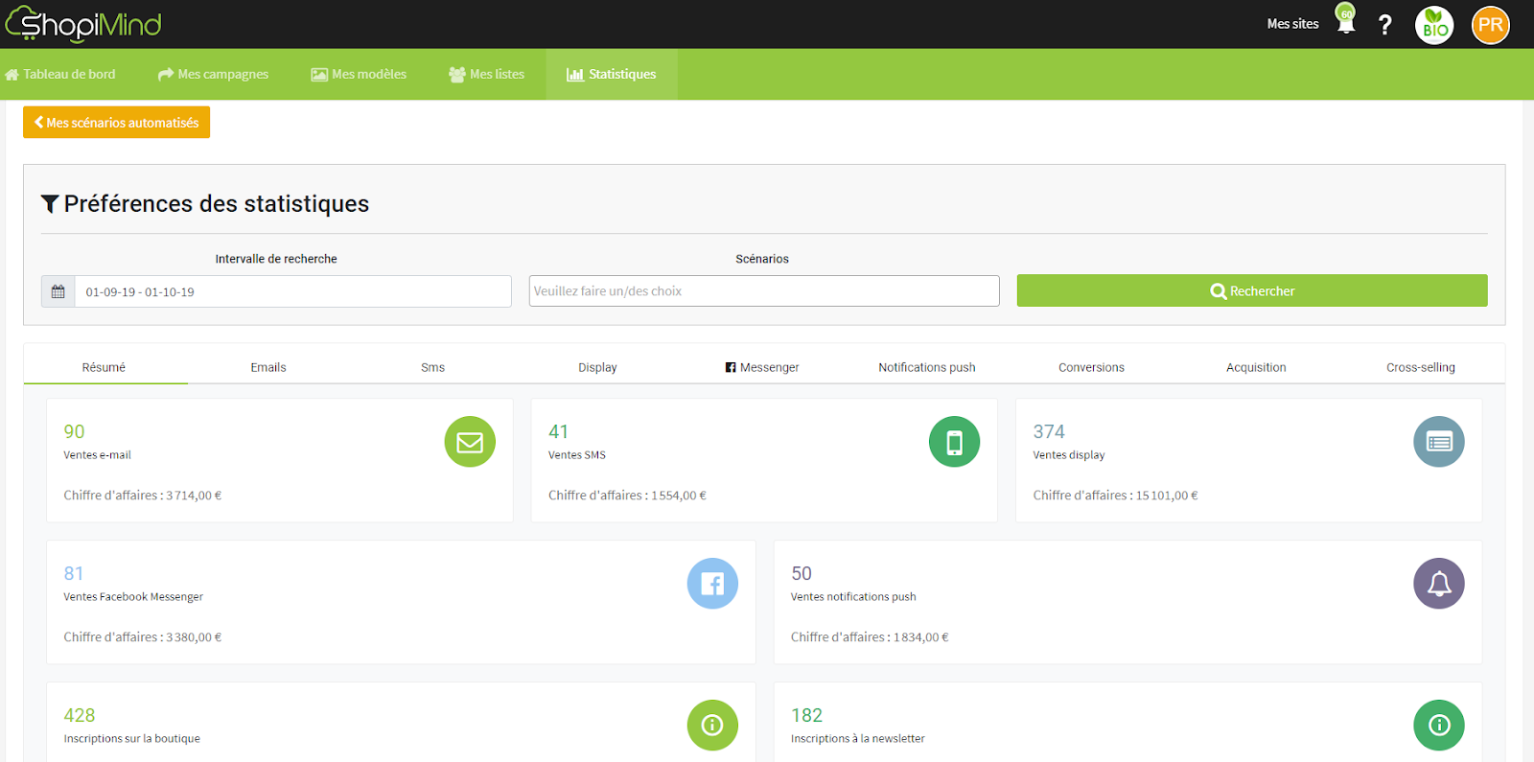The height and width of the screenshot is (762, 1534).
Task: Click the 90 Ventes e-mail value
Action: click(x=74, y=431)
